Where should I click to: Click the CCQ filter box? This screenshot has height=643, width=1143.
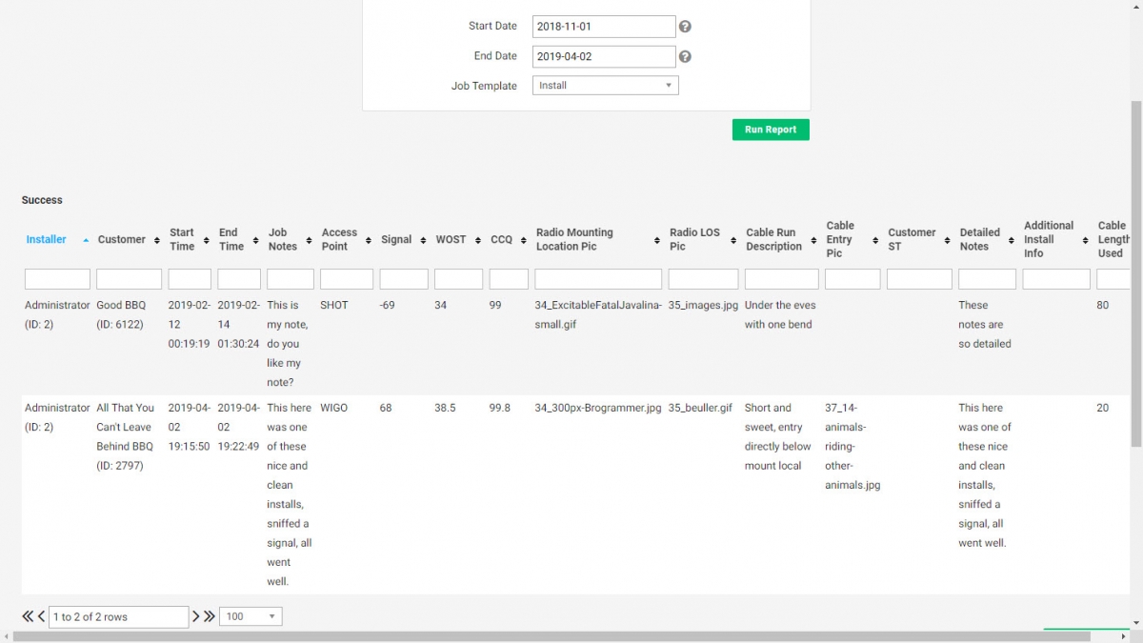pyautogui.click(x=509, y=279)
